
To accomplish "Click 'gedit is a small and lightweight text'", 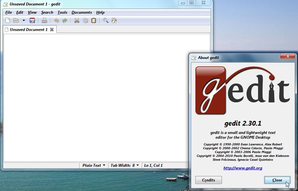I will tap(243, 133).
